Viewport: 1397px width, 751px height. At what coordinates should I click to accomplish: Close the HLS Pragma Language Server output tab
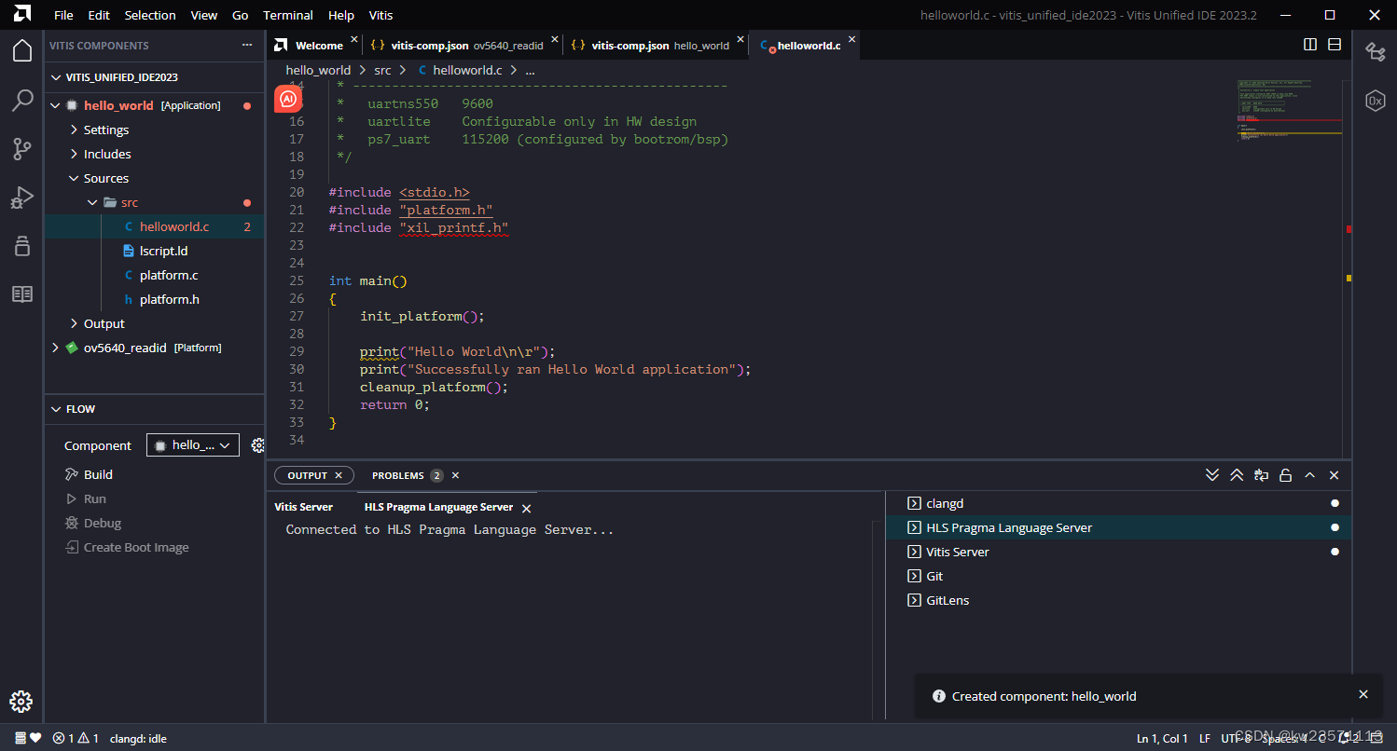coord(526,509)
